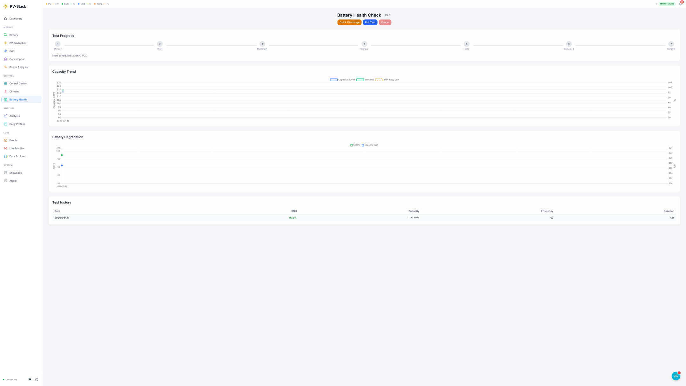686x386 pixels.
Task: Click the PV-Stack sun logo
Action: click(6, 6)
